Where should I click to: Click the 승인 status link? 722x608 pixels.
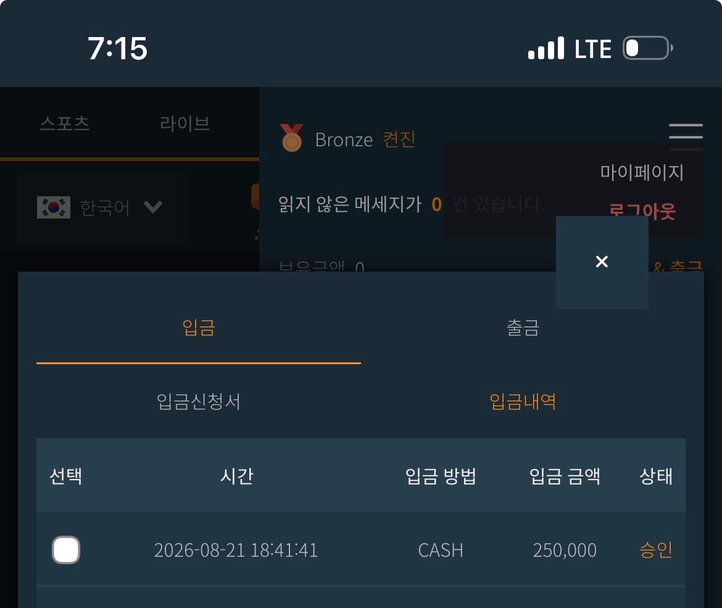point(656,549)
